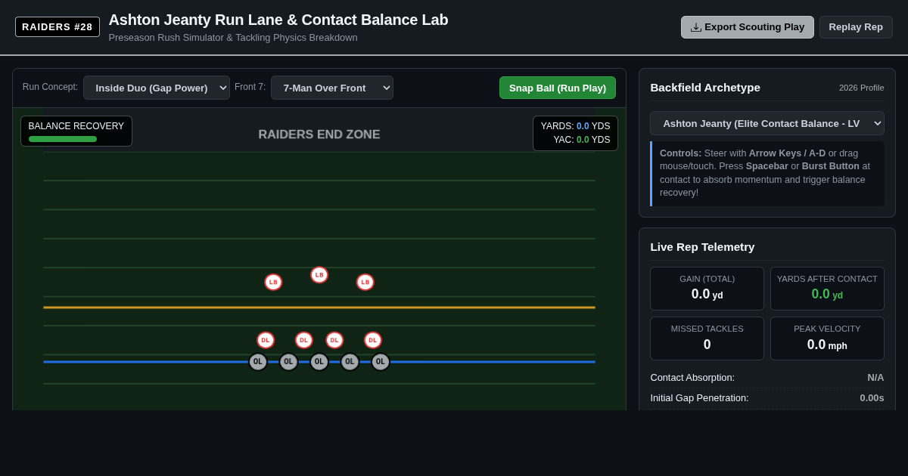This screenshot has width=908, height=476.
Task: Click the Missed Tackles card
Action: [x=707, y=338]
